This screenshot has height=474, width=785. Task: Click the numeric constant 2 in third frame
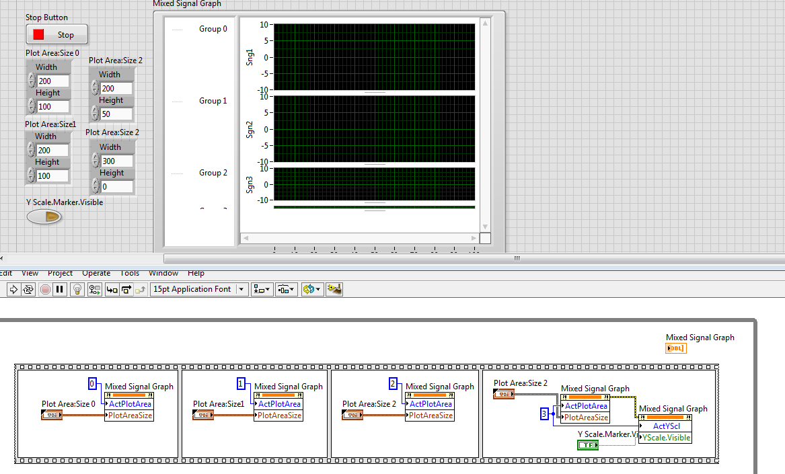(393, 384)
